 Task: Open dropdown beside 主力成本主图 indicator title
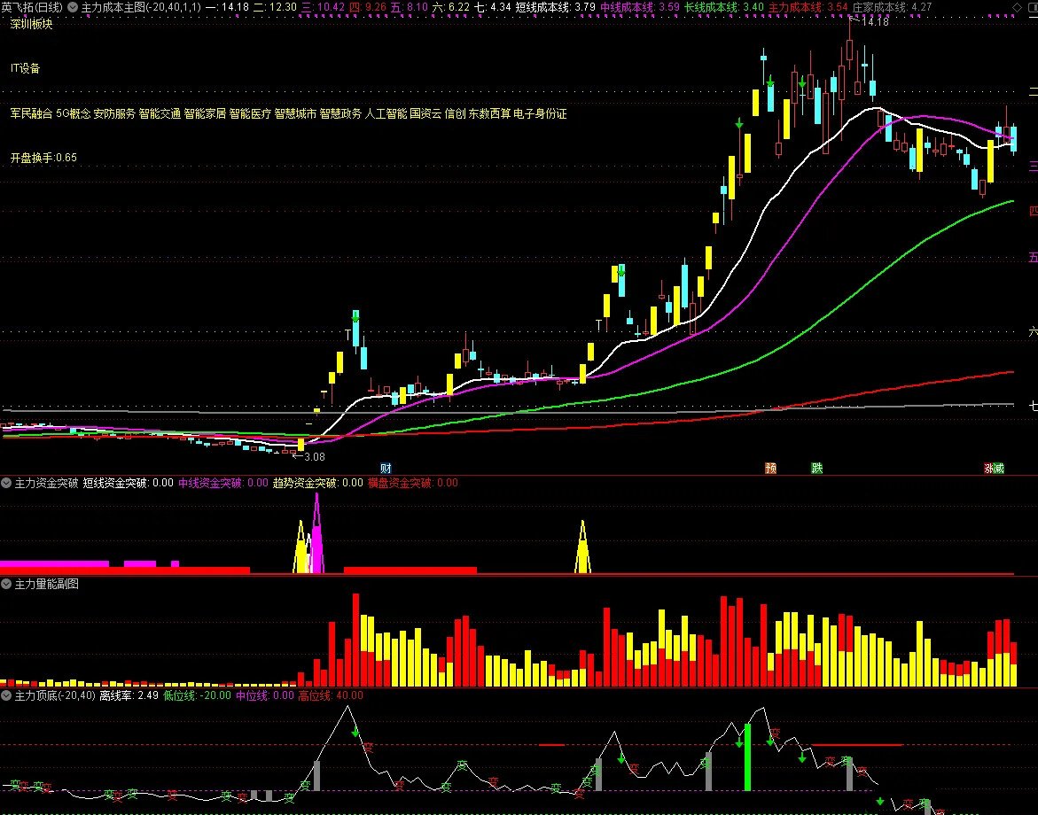[73, 6]
